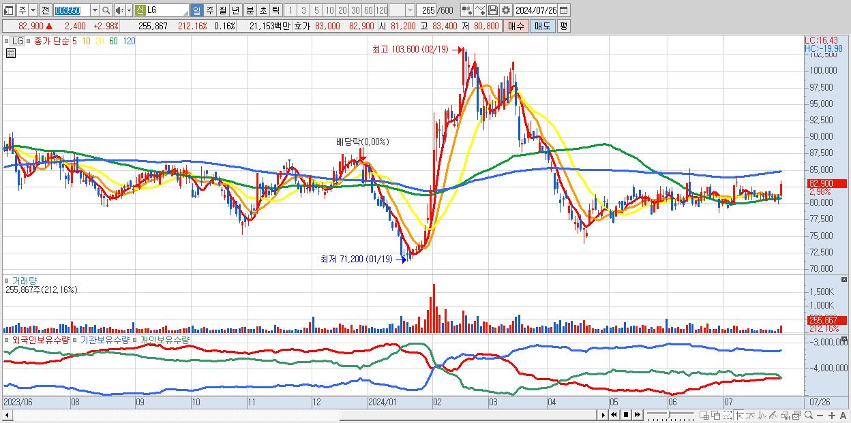Select the 120 interval preset
The width and height of the screenshot is (851, 423).
(381, 10)
